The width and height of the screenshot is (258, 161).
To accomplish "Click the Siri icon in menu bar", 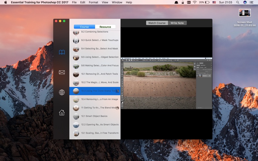I will click(245, 2).
